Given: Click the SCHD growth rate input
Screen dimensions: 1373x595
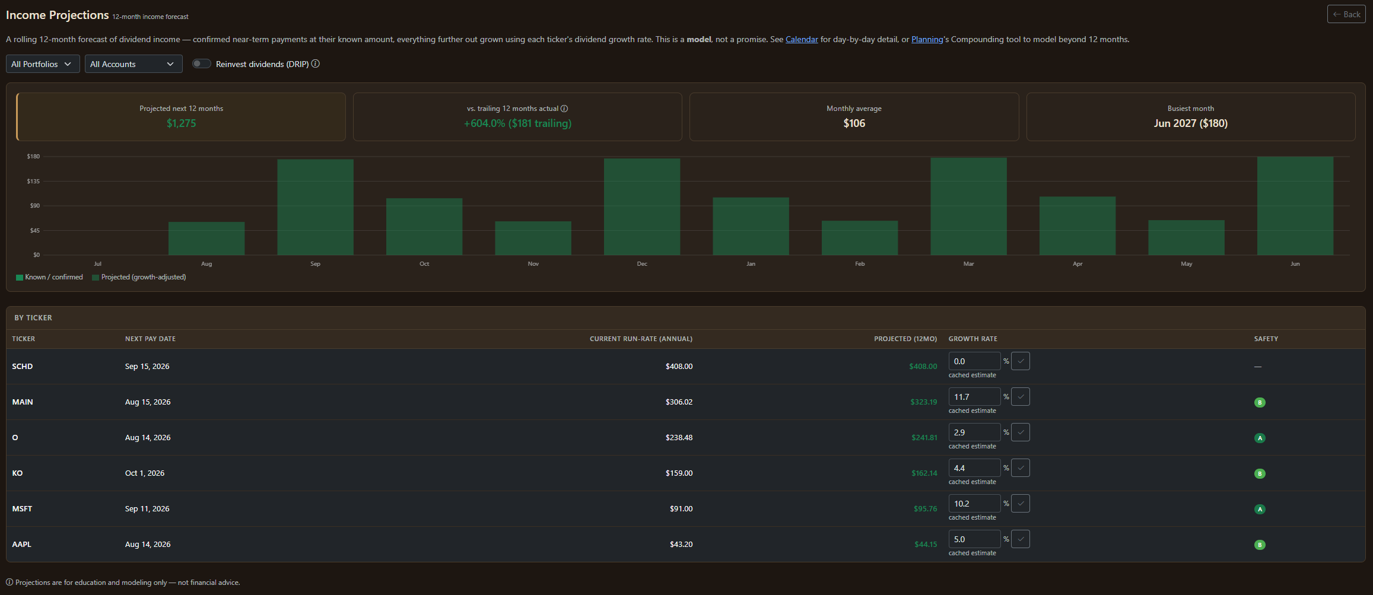Looking at the screenshot, I should [x=974, y=361].
